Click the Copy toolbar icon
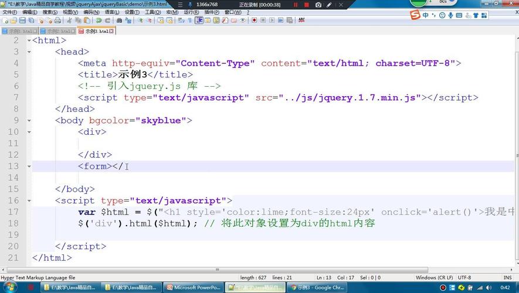Viewport: 519px width, 293px height. click(x=78, y=21)
